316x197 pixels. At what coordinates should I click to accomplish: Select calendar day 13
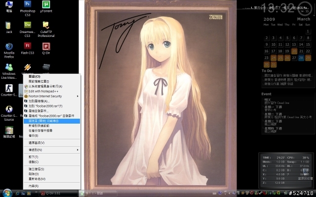click(x=294, y=44)
